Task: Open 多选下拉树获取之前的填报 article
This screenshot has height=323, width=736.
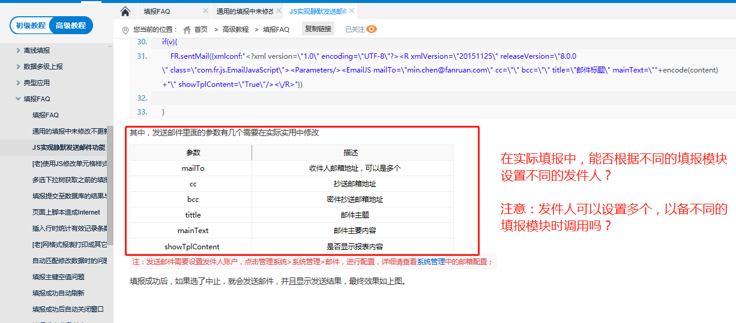Action: click(x=70, y=180)
